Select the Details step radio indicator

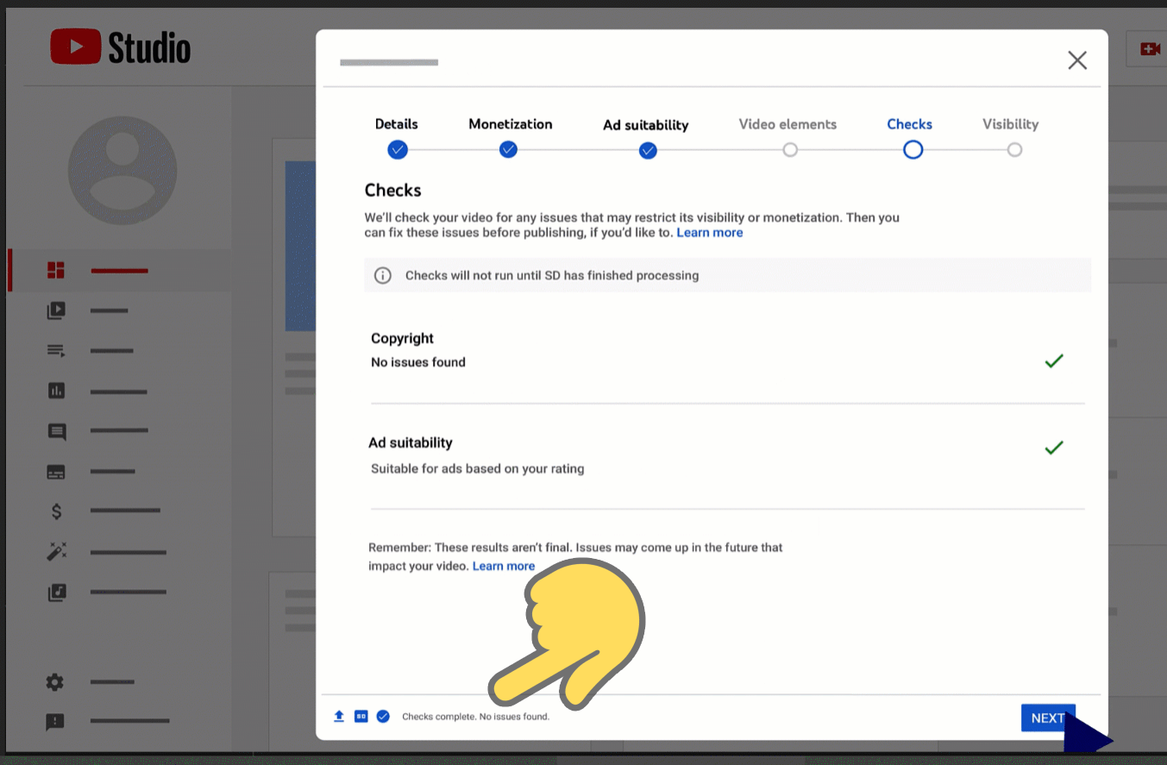pyautogui.click(x=397, y=149)
